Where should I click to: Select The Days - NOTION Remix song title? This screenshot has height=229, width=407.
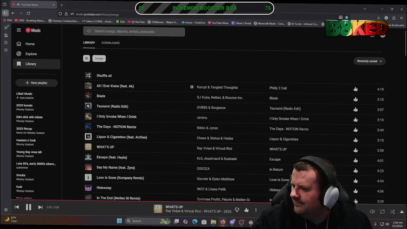pos(116,127)
